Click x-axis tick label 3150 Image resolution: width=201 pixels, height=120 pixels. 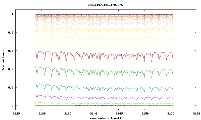click(145, 113)
